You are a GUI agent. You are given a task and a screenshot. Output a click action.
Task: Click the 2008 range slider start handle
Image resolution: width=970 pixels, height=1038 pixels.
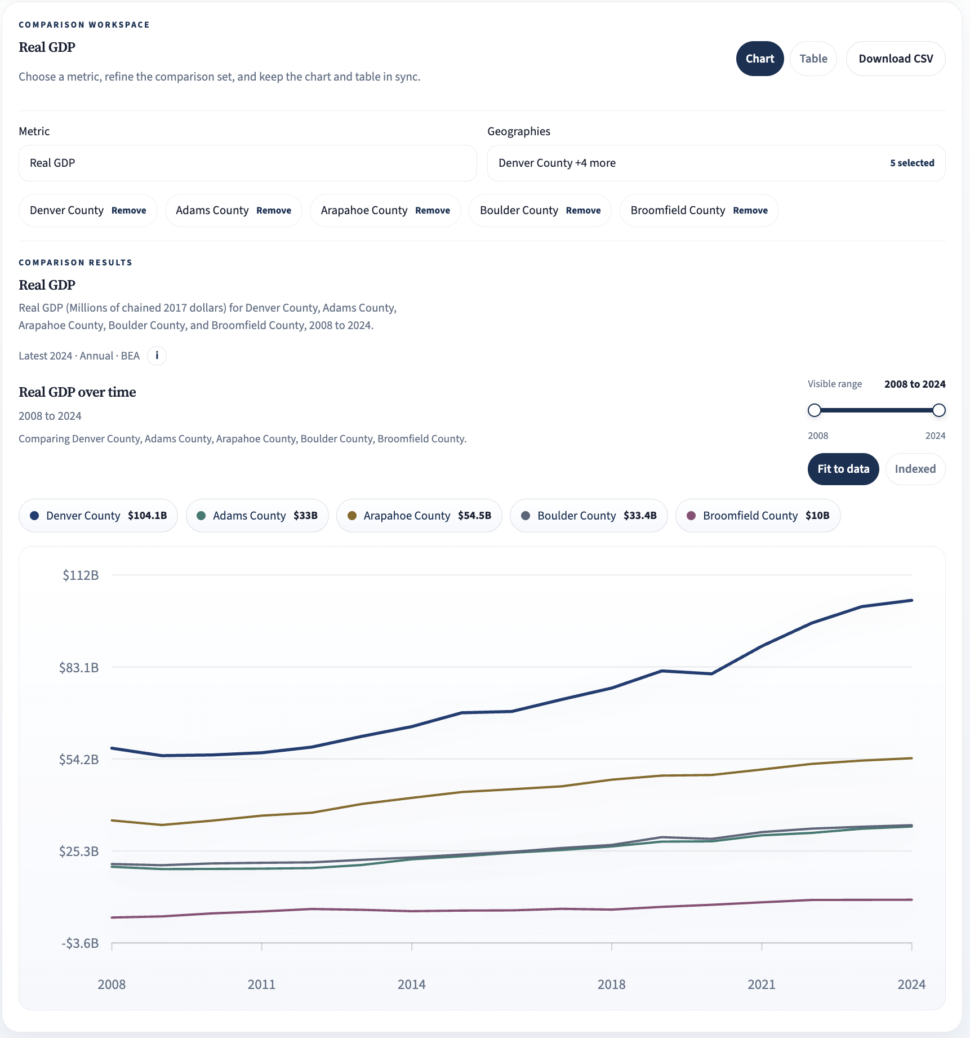click(x=814, y=410)
